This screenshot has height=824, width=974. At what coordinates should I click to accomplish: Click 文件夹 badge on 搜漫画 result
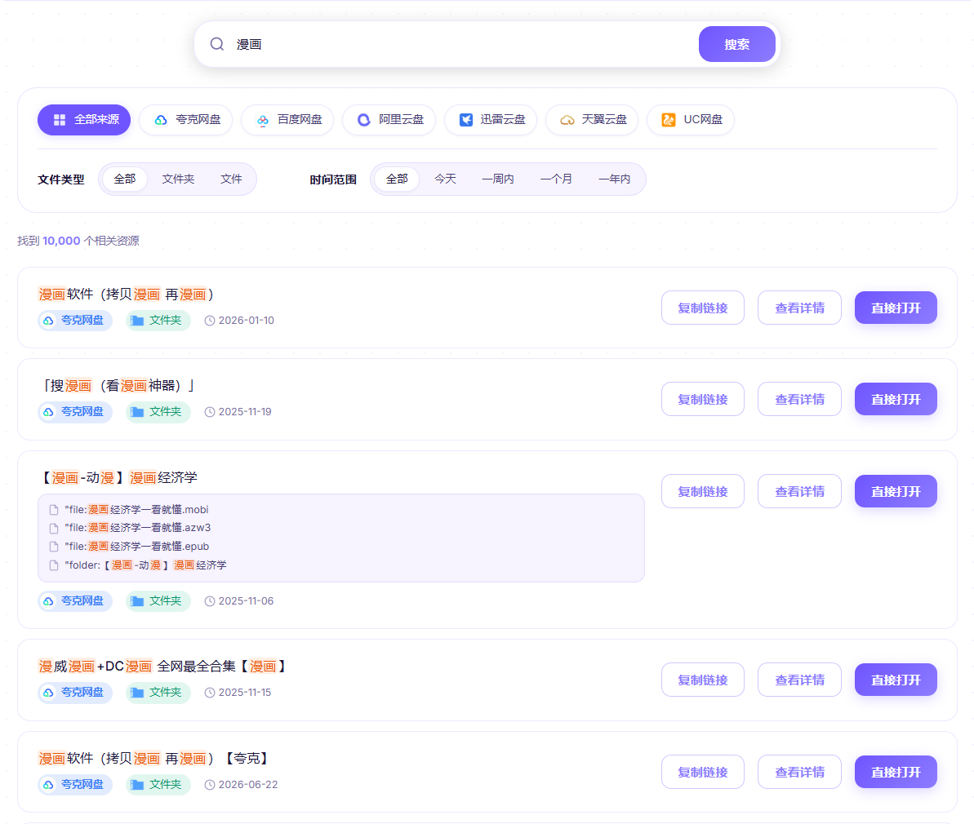tap(158, 412)
